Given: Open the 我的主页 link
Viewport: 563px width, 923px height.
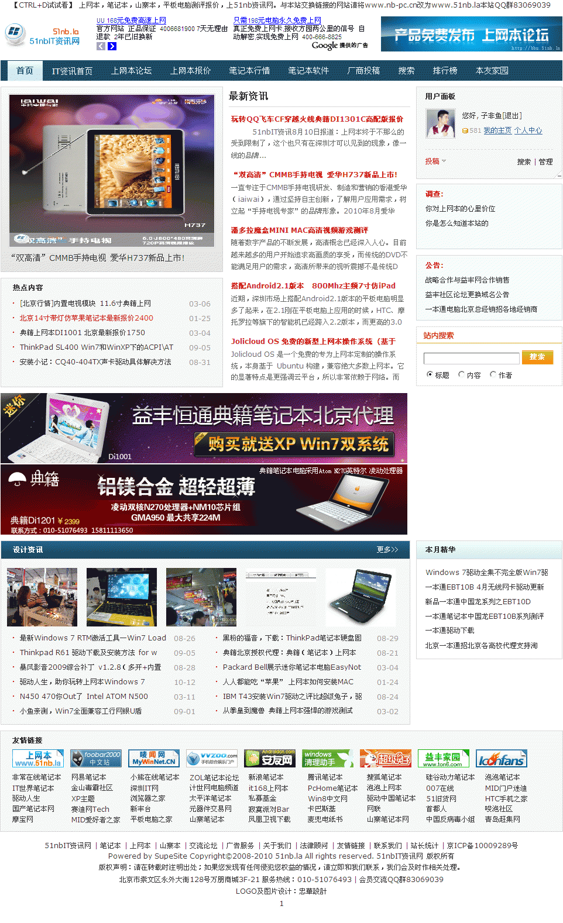Looking at the screenshot, I should pos(497,131).
